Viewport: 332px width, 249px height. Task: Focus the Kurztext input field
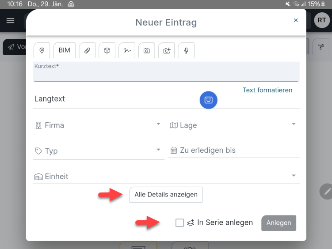166,74
